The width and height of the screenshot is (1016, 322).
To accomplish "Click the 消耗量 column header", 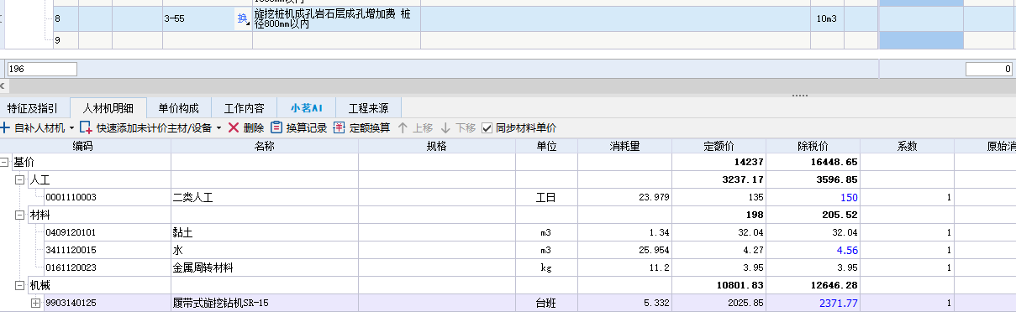I will [x=625, y=145].
